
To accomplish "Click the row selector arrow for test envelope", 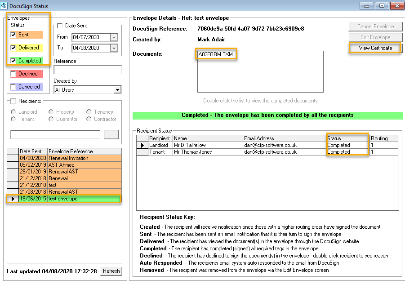I will tap(13, 199).
